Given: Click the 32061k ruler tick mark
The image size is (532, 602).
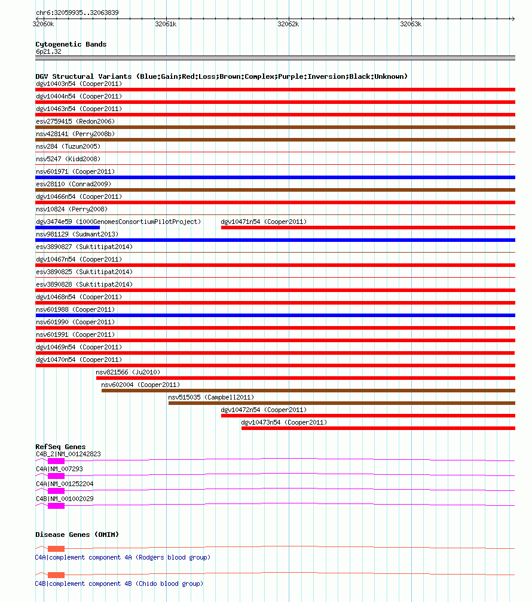Looking at the screenshot, I should pos(166,19).
